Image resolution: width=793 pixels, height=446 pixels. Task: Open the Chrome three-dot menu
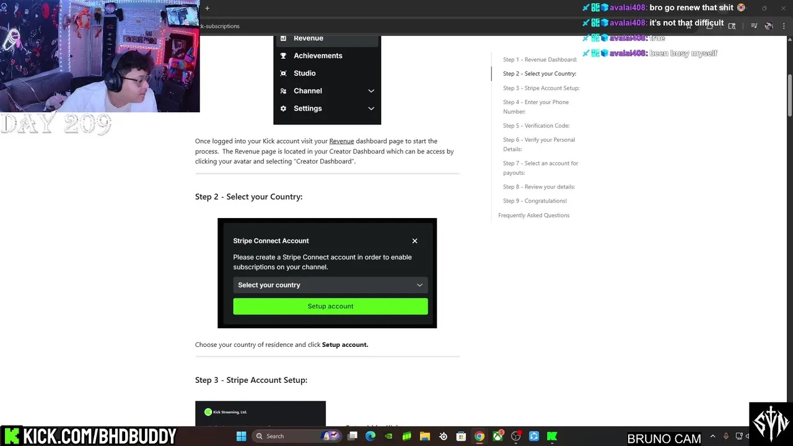tap(785, 26)
